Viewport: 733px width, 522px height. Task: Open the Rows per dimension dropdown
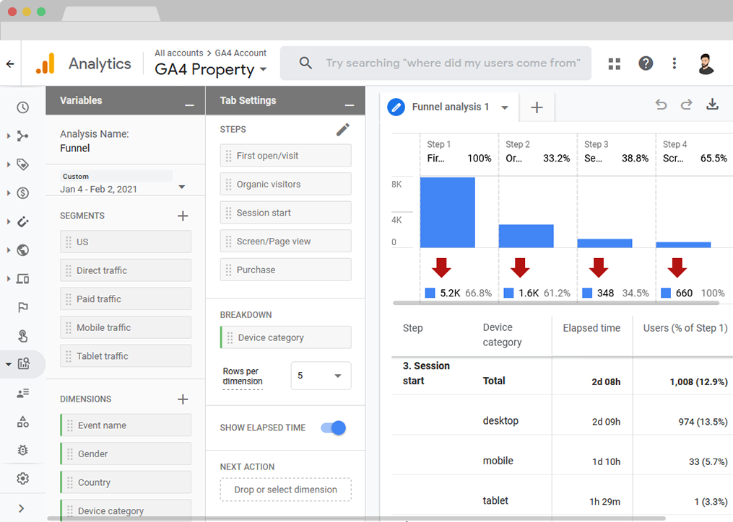point(321,376)
